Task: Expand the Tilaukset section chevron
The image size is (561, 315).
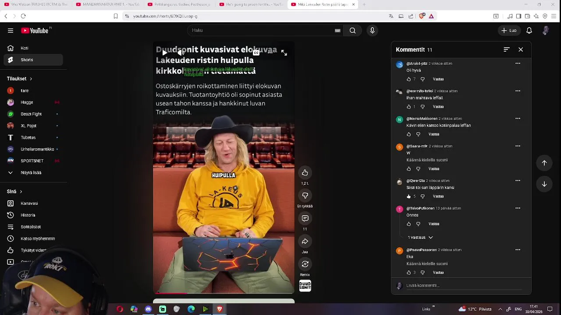Action: [31, 79]
